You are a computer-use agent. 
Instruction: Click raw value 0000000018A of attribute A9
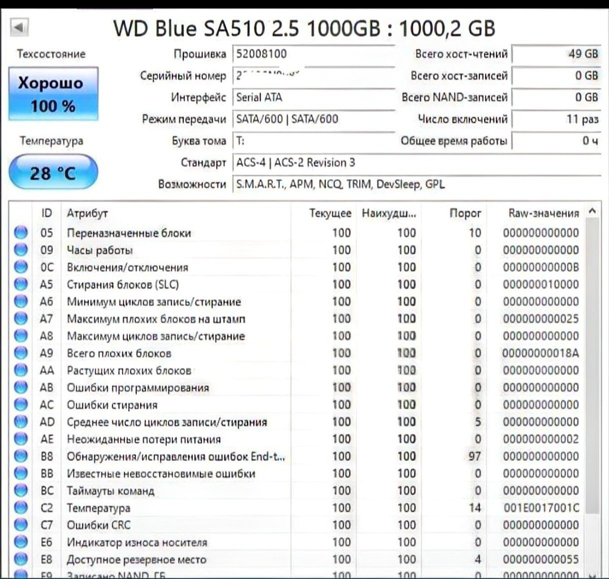click(541, 353)
